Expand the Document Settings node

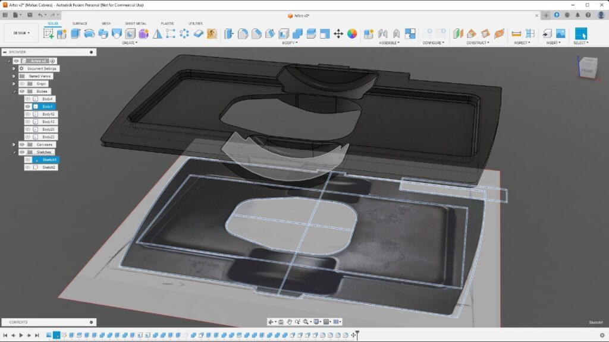tap(14, 69)
